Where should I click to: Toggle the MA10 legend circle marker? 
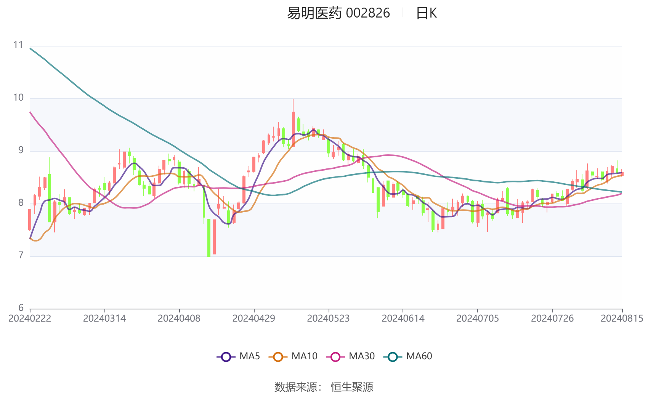coord(278,357)
